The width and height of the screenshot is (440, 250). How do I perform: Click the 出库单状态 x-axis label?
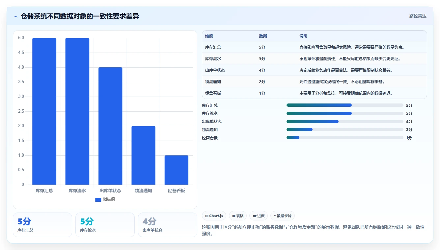[x=110, y=191]
